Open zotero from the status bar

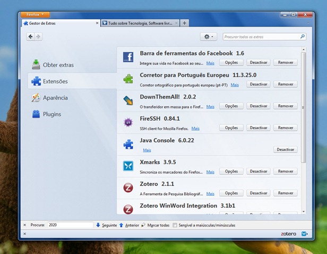click(288, 234)
